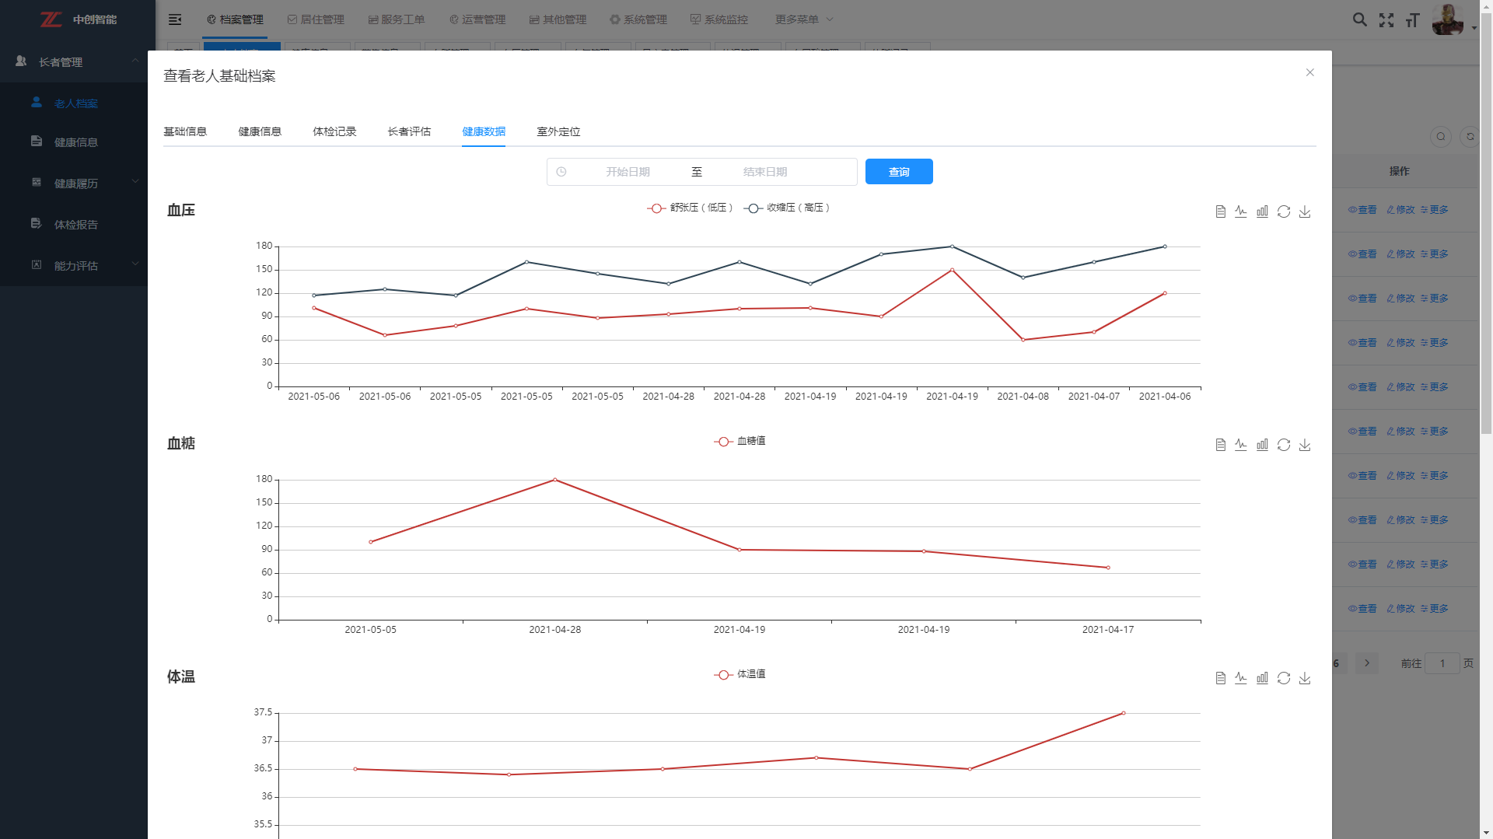Switch 血糖 chart to bar view
The height and width of the screenshot is (839, 1493).
1262,445
